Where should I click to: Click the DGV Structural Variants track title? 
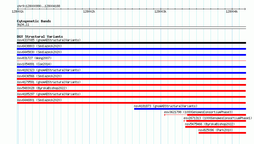point(40,37)
